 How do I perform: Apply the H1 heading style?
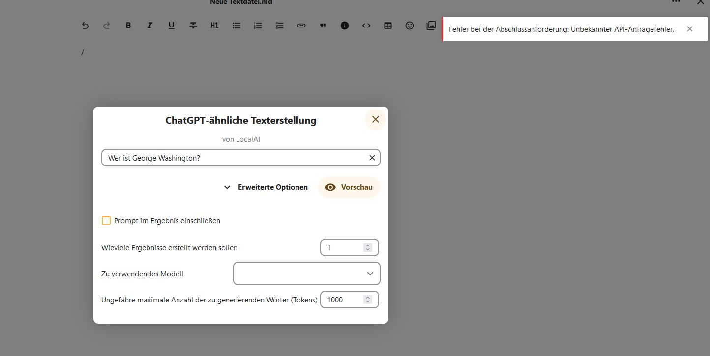[x=214, y=25]
